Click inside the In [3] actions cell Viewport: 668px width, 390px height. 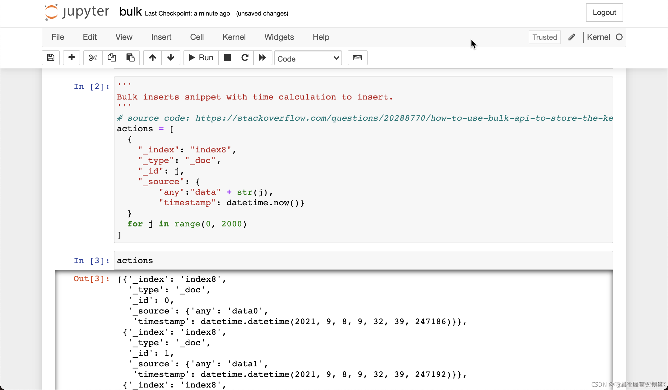tap(363, 260)
